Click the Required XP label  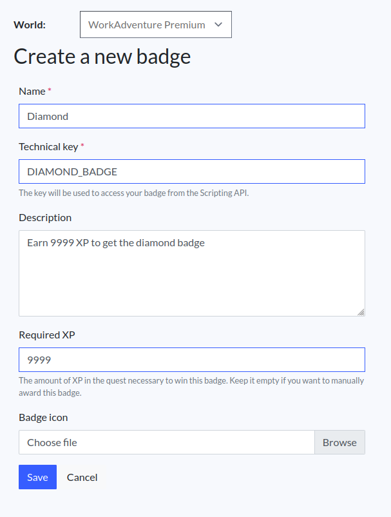(48, 335)
